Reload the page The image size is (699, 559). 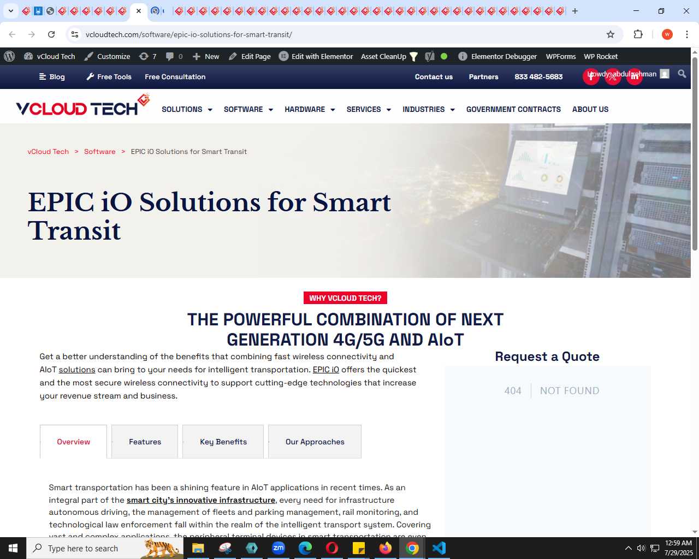[x=51, y=34]
